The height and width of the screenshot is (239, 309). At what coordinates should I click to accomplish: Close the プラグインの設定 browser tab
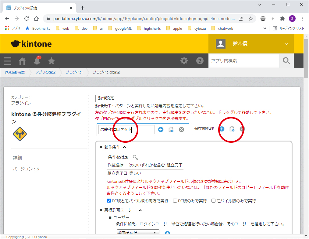71,8
